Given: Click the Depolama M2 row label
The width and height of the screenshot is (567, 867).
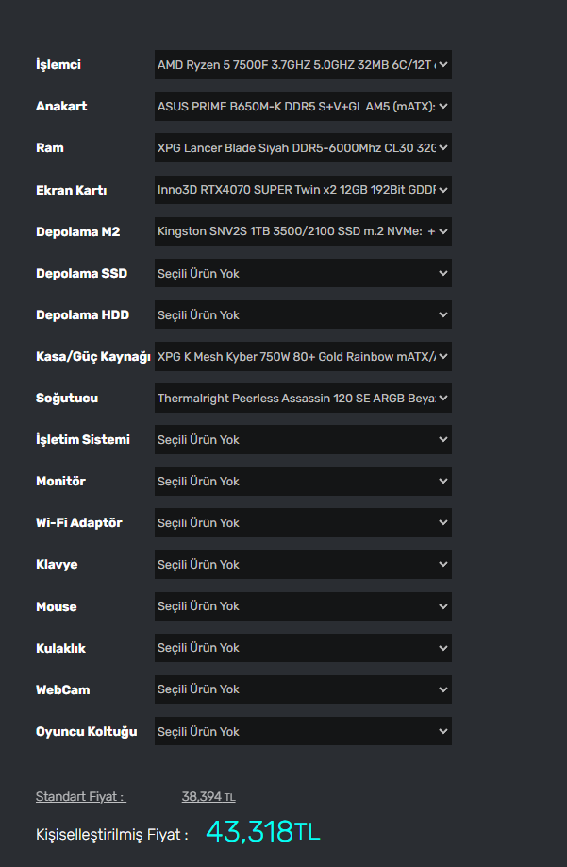Looking at the screenshot, I should point(78,231).
